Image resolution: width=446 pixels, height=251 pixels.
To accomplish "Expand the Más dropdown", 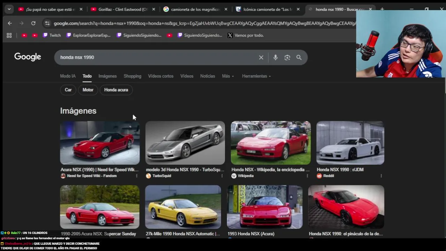I will (228, 76).
